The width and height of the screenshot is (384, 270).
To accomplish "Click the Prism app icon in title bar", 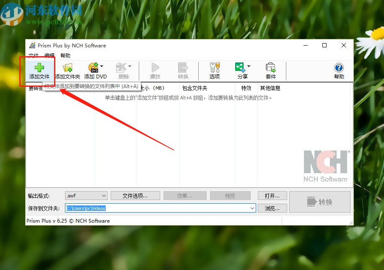I will 32,45.
